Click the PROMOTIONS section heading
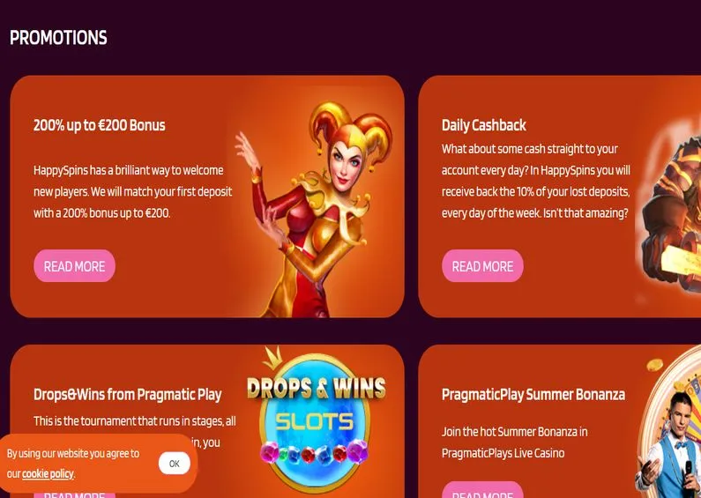The image size is (701, 498). 58,38
